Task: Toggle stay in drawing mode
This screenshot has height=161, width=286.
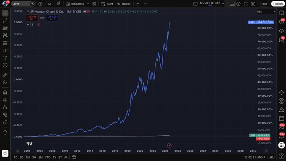Action: 5,100
